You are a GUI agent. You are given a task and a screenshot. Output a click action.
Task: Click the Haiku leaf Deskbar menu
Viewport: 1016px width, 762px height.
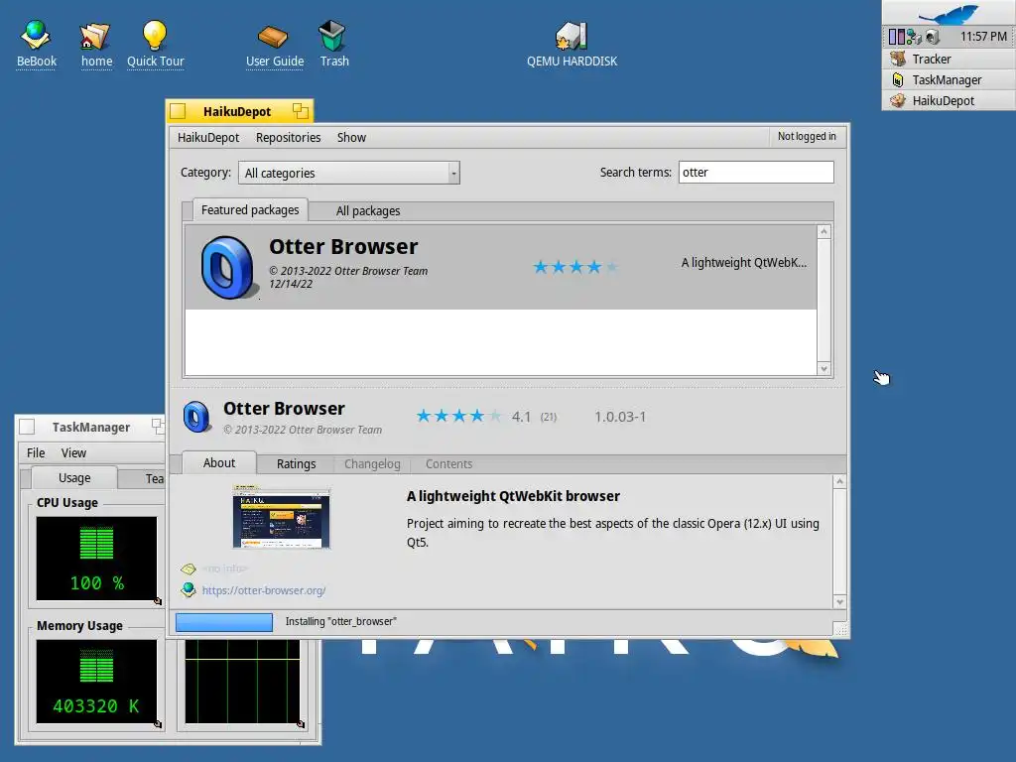(x=949, y=13)
